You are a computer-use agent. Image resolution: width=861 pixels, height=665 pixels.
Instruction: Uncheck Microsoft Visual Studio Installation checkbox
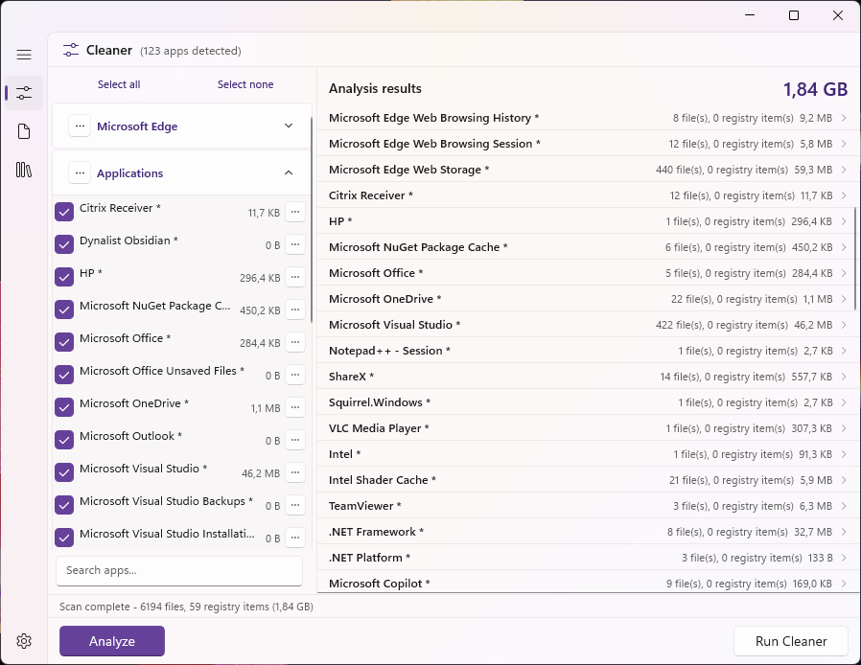[64, 538]
